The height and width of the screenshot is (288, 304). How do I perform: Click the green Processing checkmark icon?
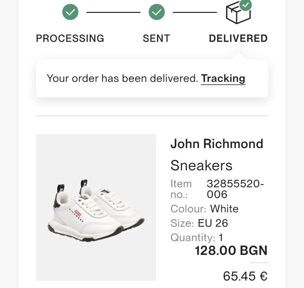(x=70, y=12)
